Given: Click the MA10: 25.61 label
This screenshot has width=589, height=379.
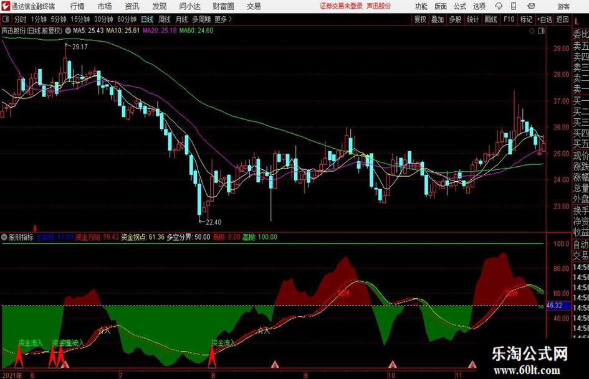Looking at the screenshot, I should (x=123, y=30).
